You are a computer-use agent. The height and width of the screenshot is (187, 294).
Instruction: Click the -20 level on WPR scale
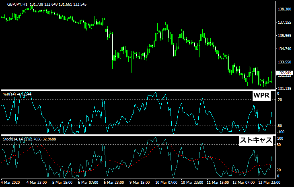pyautogui.click(x=280, y=100)
